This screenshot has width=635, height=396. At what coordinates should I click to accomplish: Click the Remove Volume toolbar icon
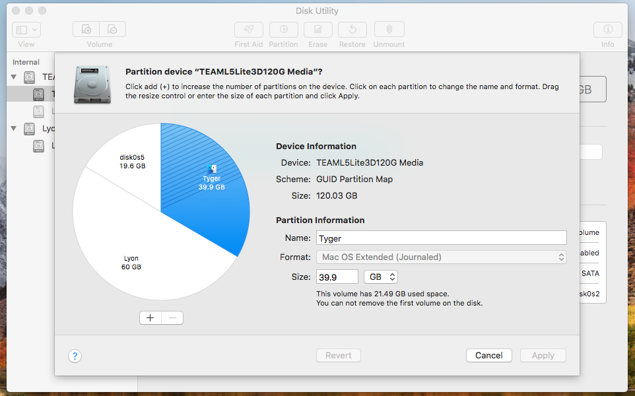[112, 29]
